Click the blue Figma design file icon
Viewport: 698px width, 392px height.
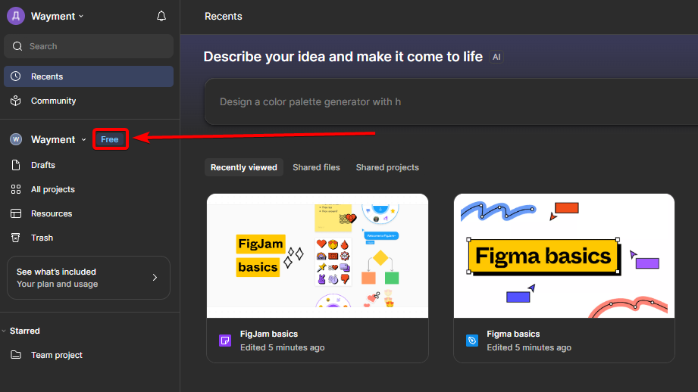pyautogui.click(x=472, y=341)
